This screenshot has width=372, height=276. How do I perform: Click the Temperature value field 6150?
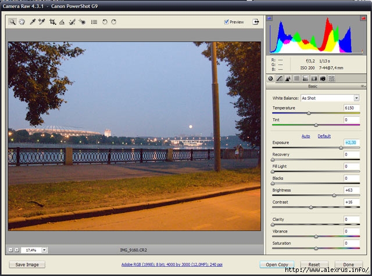pyautogui.click(x=351, y=108)
